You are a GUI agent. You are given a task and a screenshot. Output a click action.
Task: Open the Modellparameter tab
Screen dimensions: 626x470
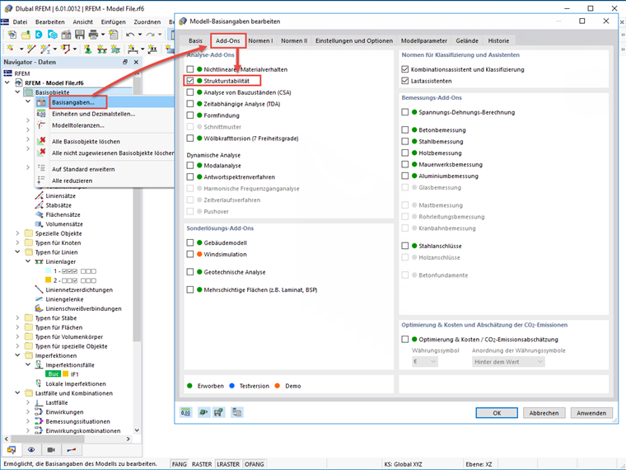point(424,40)
